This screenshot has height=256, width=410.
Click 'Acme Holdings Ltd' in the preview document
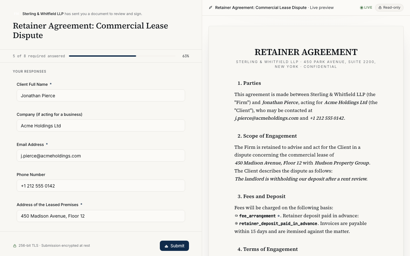point(346,102)
